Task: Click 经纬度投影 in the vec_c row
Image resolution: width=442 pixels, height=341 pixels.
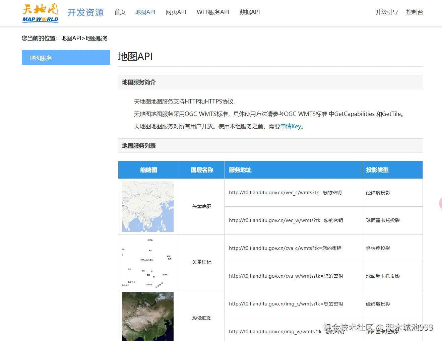Action: point(378,193)
